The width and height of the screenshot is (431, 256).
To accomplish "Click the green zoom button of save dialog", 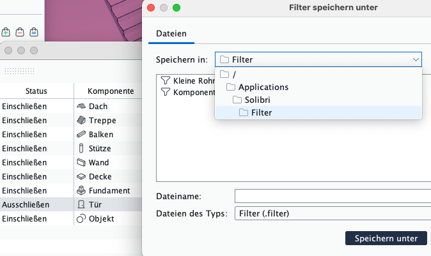I will tap(176, 8).
